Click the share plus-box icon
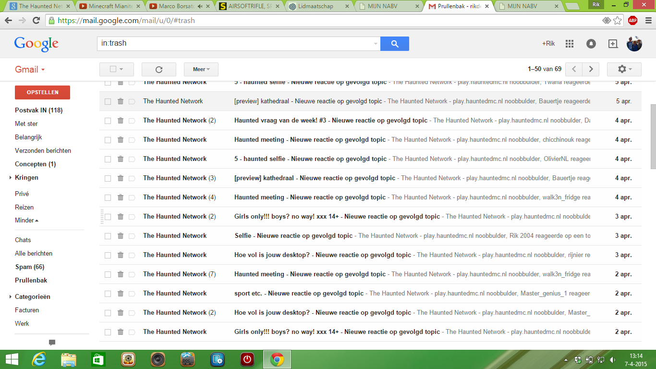656x369 pixels. click(x=613, y=44)
